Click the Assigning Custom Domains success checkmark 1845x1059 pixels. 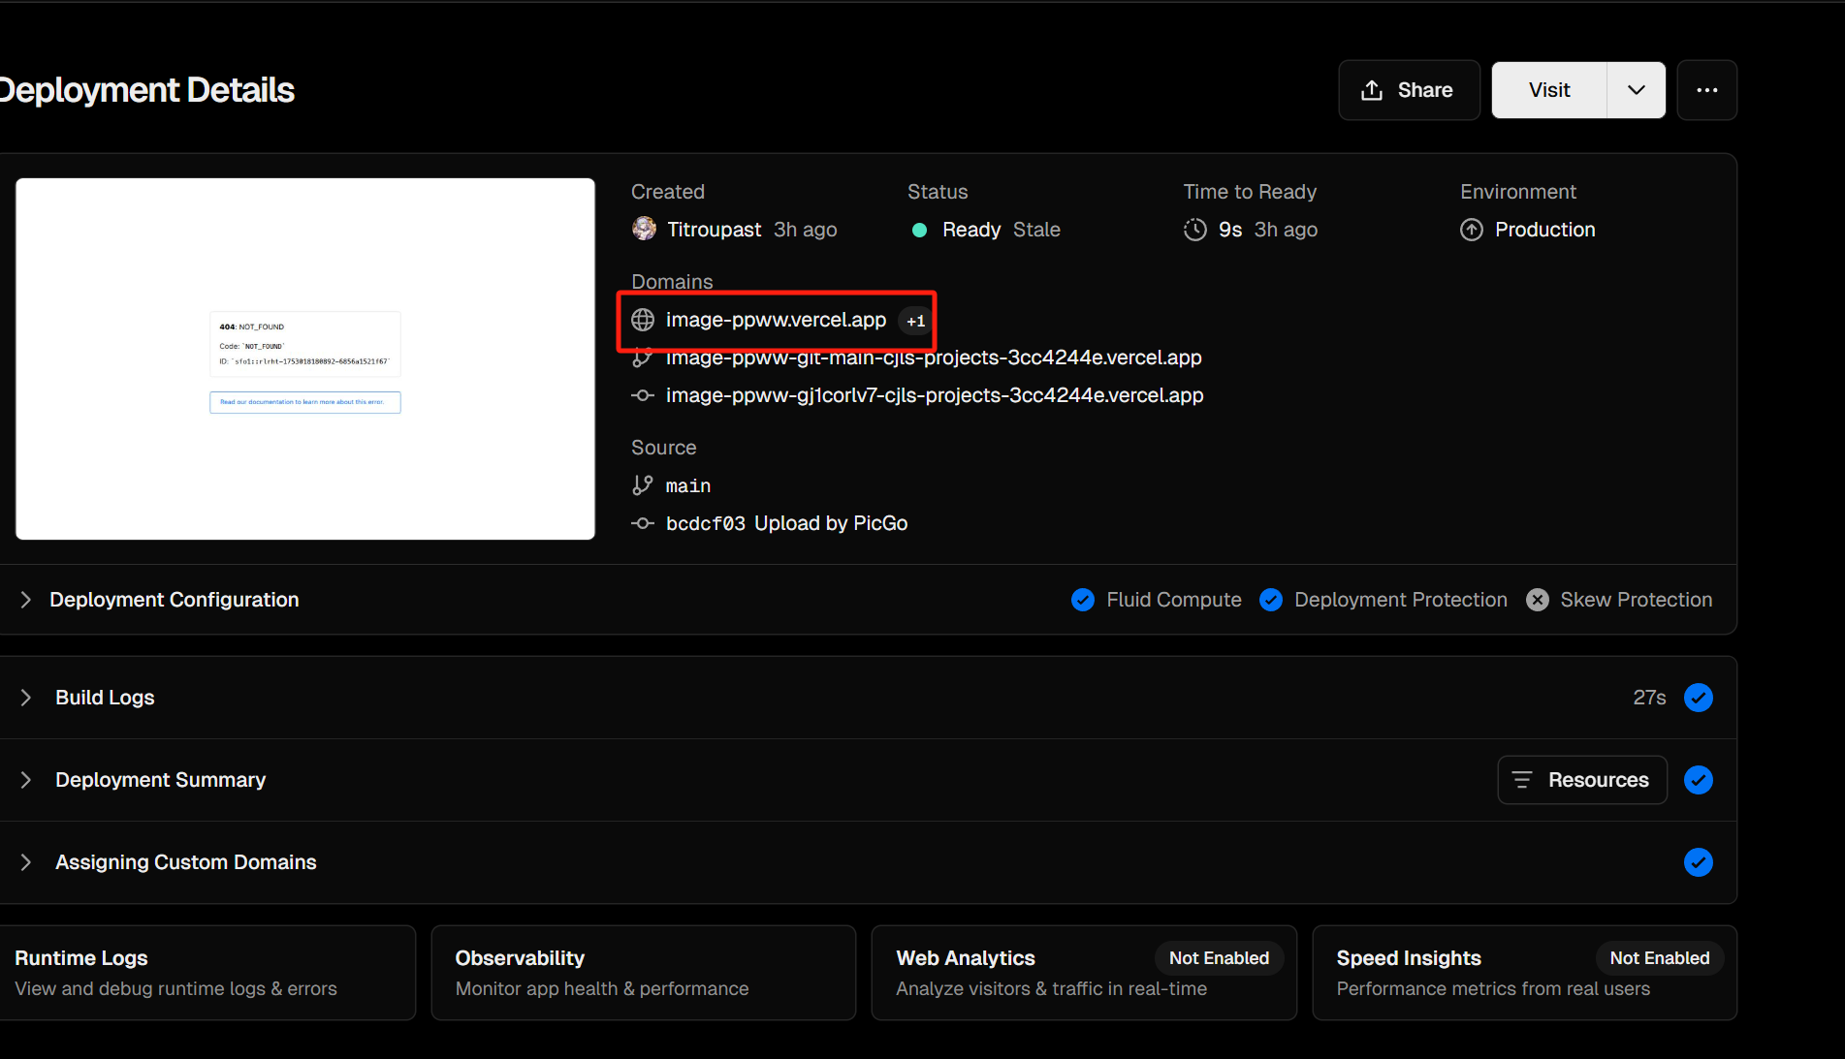point(1699,862)
